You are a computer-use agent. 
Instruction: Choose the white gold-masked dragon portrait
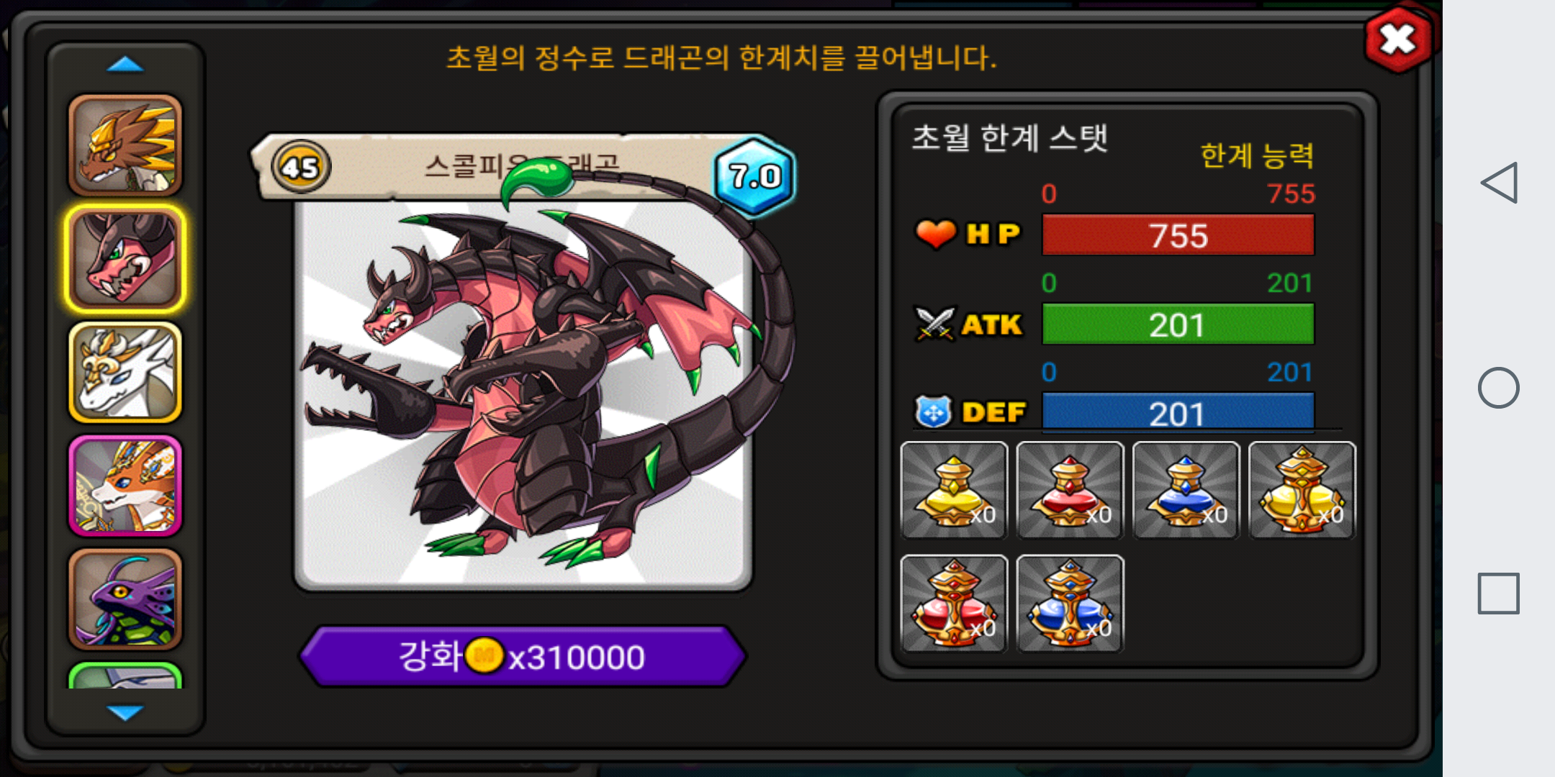(125, 372)
